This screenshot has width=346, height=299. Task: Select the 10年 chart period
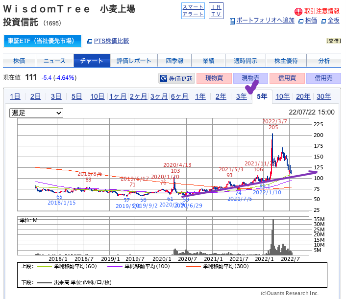pyautogui.click(x=283, y=96)
